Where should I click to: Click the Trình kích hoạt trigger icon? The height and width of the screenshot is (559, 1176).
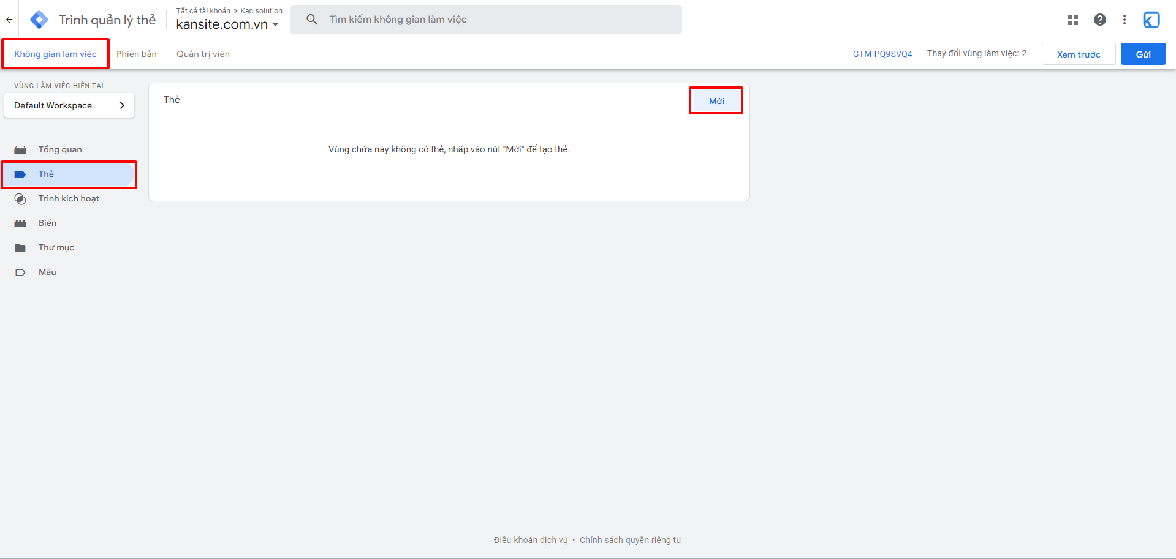click(20, 199)
